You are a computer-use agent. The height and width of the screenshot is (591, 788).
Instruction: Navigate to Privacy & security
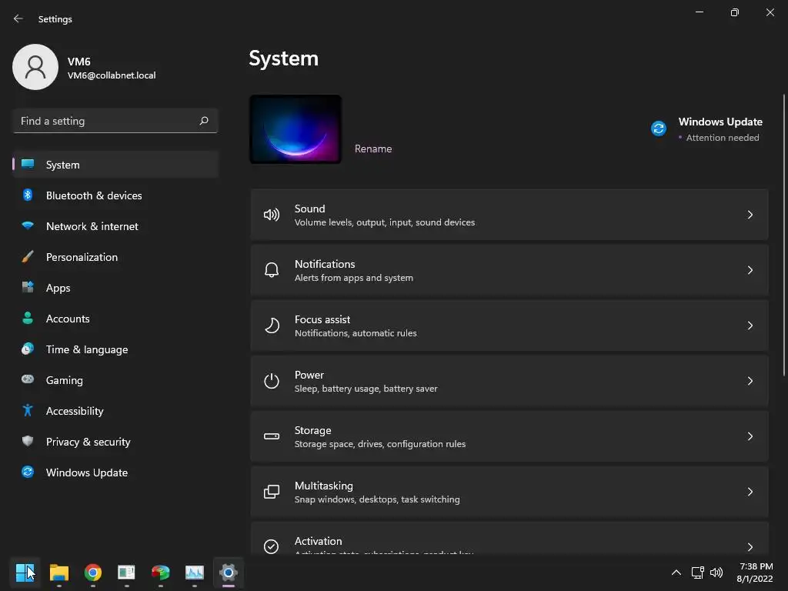coord(115,442)
